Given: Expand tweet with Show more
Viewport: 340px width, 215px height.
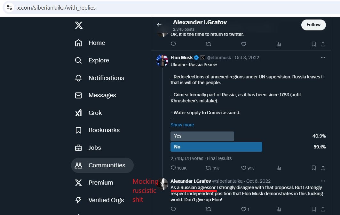Looking at the screenshot, I should tap(182, 125).
